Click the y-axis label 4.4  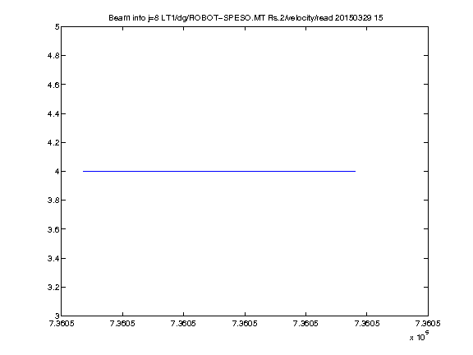[53, 113]
